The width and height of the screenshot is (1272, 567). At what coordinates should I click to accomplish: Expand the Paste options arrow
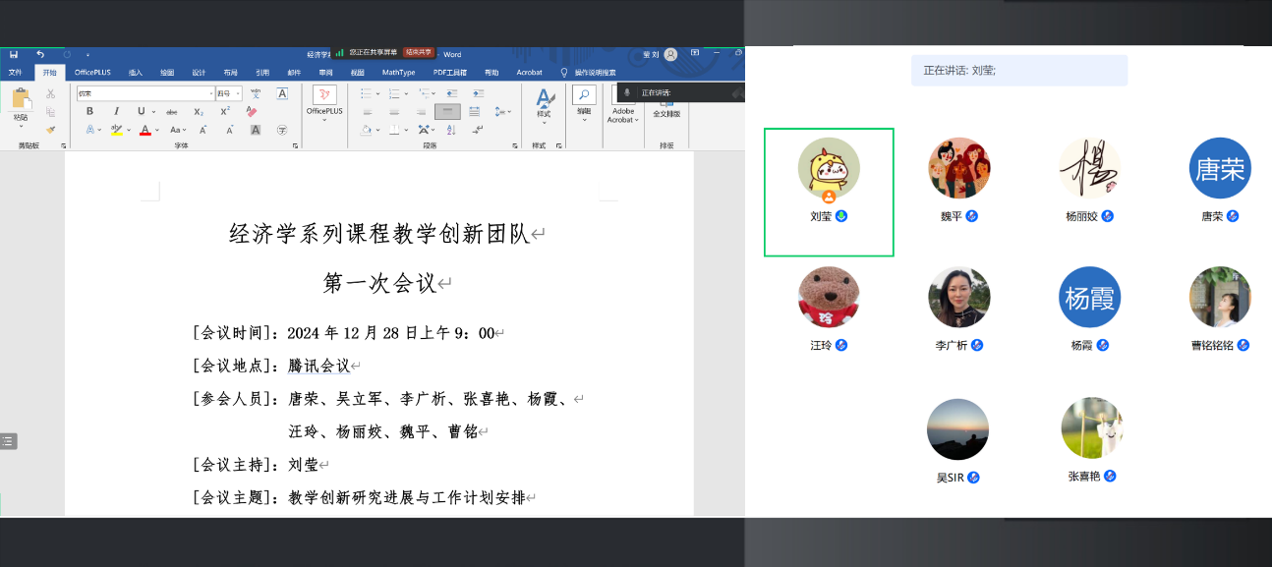point(21,126)
